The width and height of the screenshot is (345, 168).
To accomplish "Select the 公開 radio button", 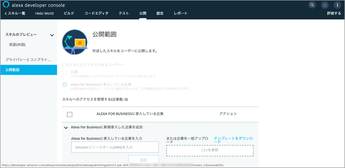I will coord(64,72).
